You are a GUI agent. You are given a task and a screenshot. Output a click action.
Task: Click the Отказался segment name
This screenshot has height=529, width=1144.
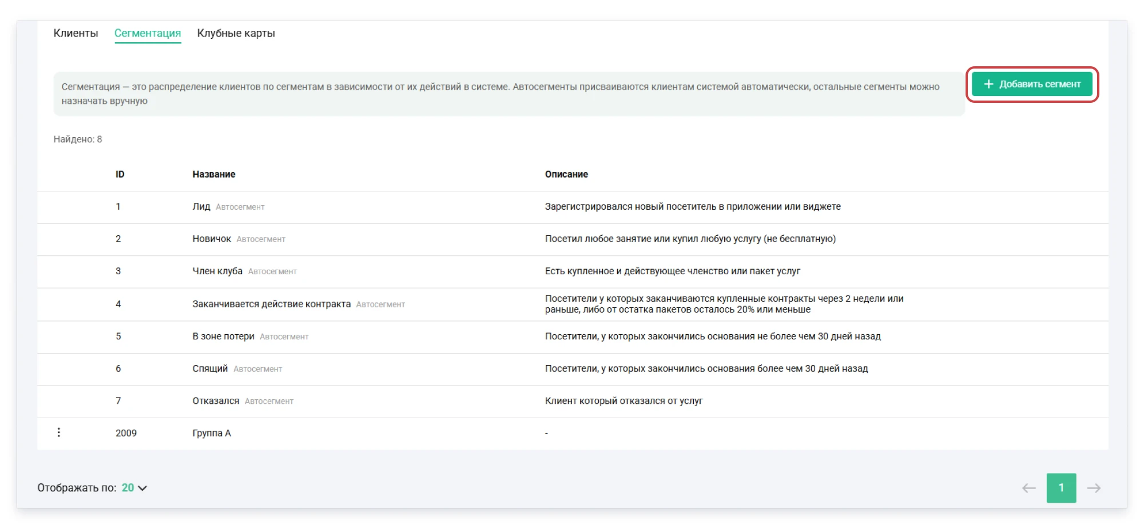pos(215,400)
